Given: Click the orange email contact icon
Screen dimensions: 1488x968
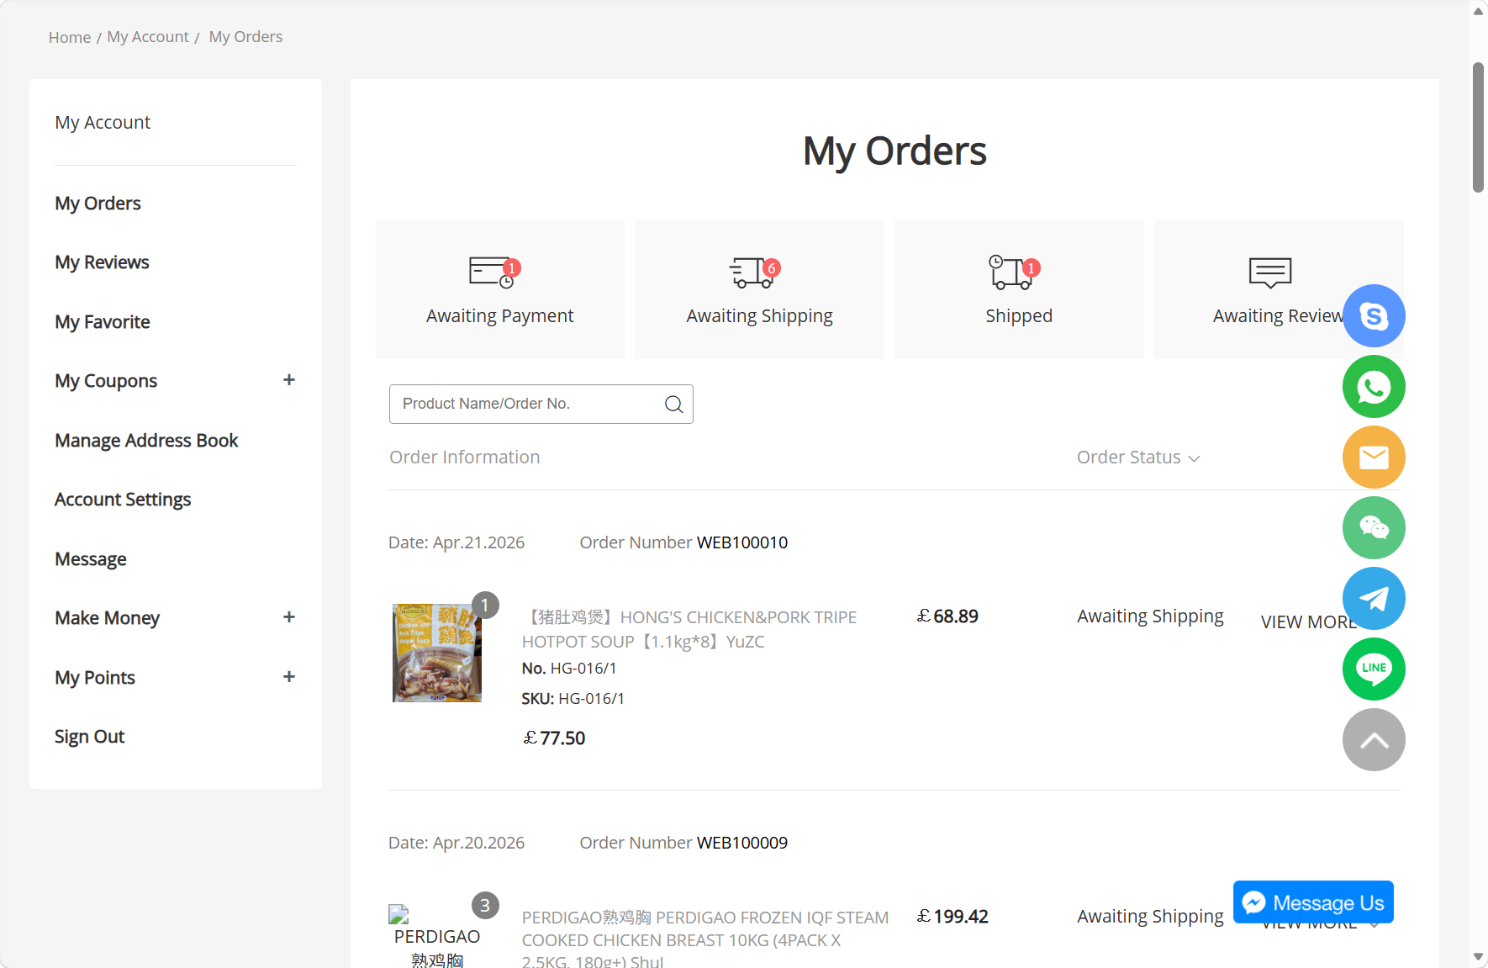Looking at the screenshot, I should pyautogui.click(x=1374, y=458).
